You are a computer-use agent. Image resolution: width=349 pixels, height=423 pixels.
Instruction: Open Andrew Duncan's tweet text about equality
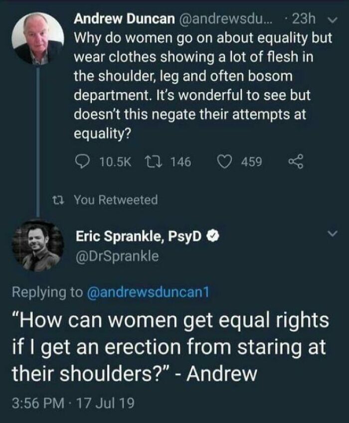point(203,85)
